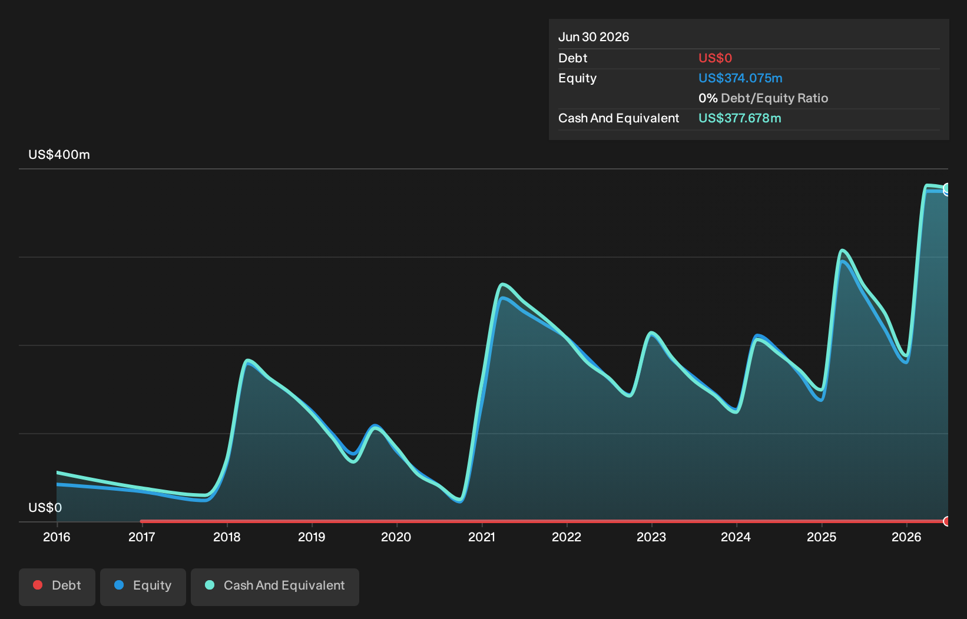Click the 2020 x-axis label

coord(396,537)
